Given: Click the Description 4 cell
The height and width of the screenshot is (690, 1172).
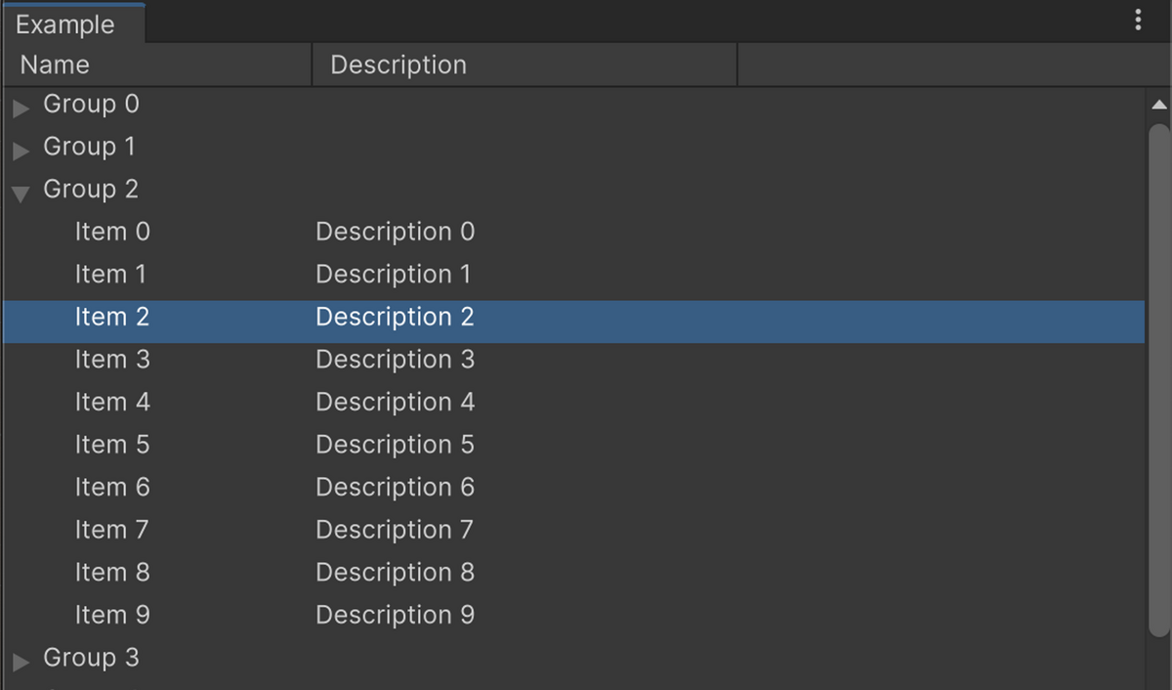Looking at the screenshot, I should [395, 402].
